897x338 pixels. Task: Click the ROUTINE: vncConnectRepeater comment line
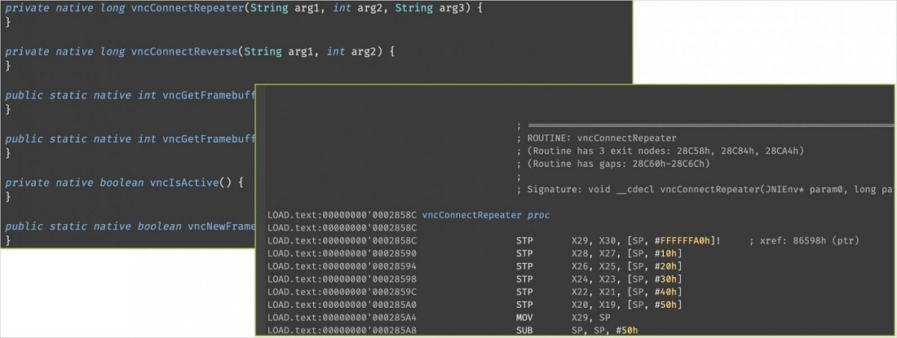point(602,138)
